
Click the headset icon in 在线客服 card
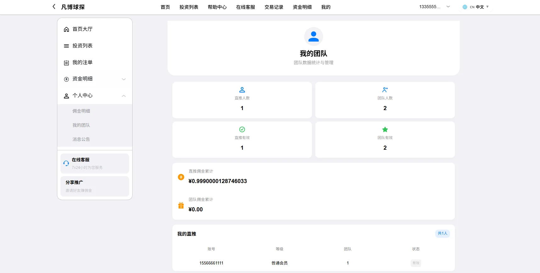pos(66,163)
